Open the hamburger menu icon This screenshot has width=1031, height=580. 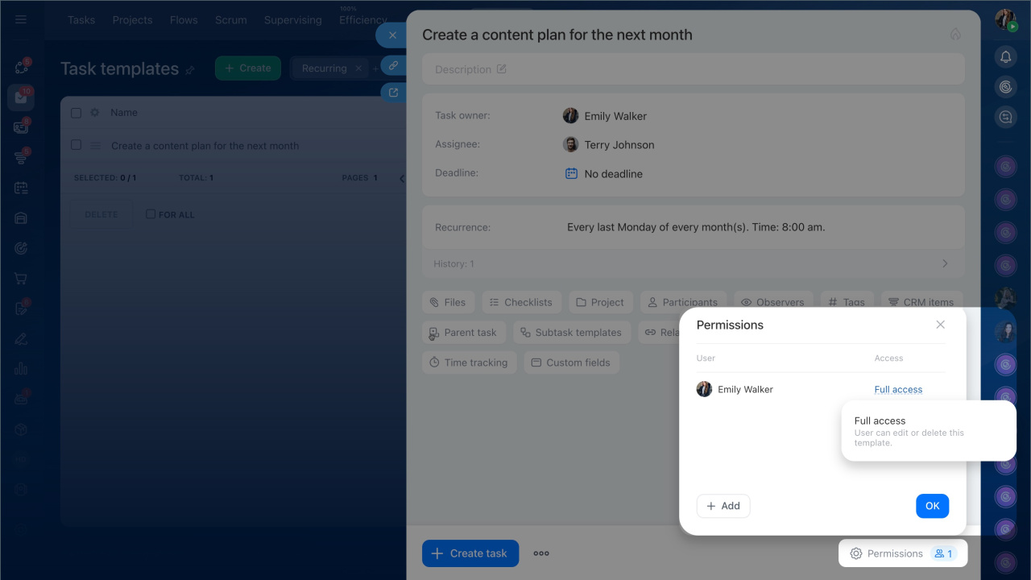pos(21,19)
